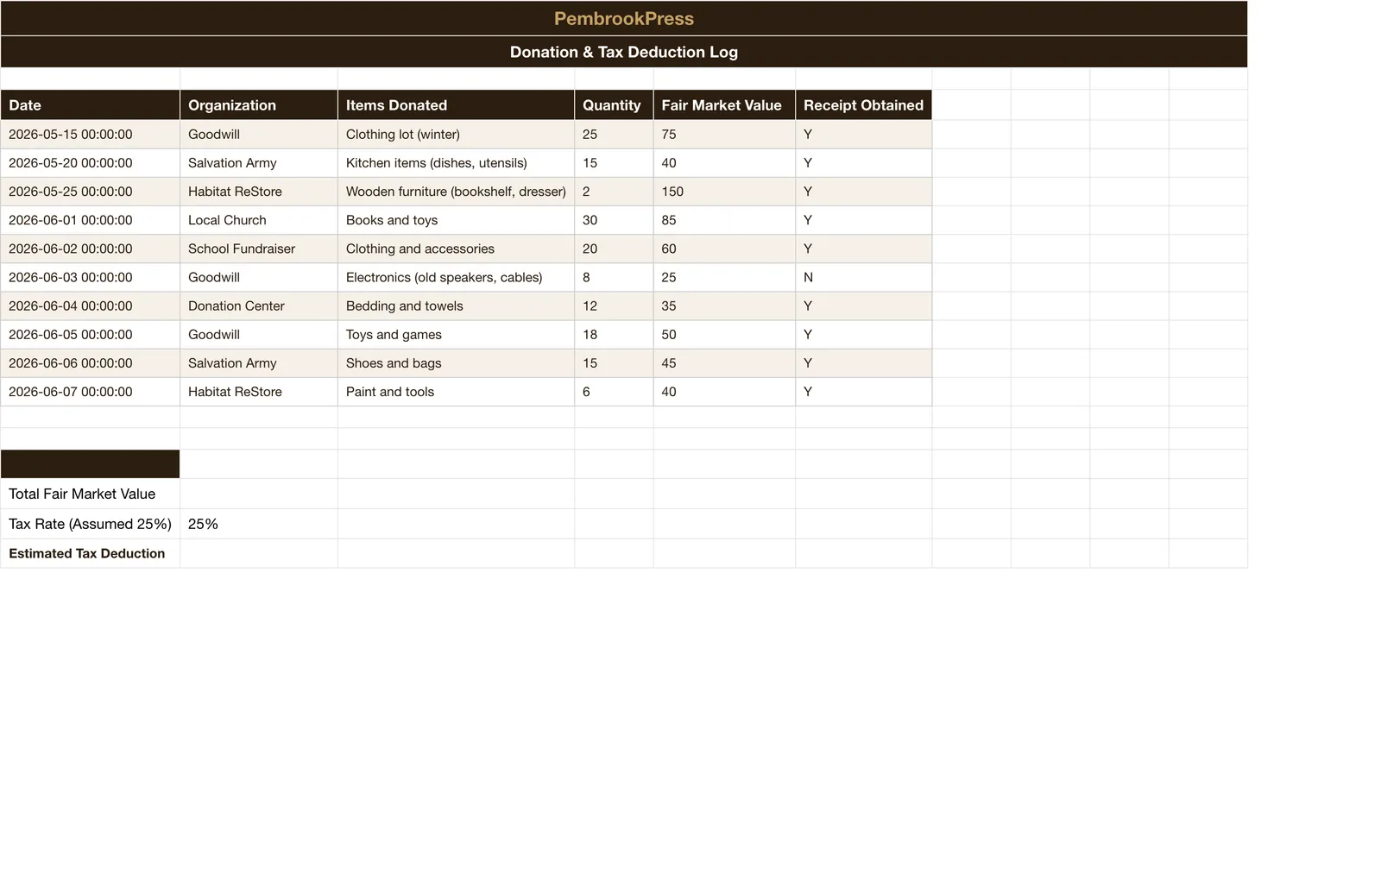This screenshot has height=888, width=1381.
Task: Select Electronics (old speakers, cables) cell
Action: (456, 277)
